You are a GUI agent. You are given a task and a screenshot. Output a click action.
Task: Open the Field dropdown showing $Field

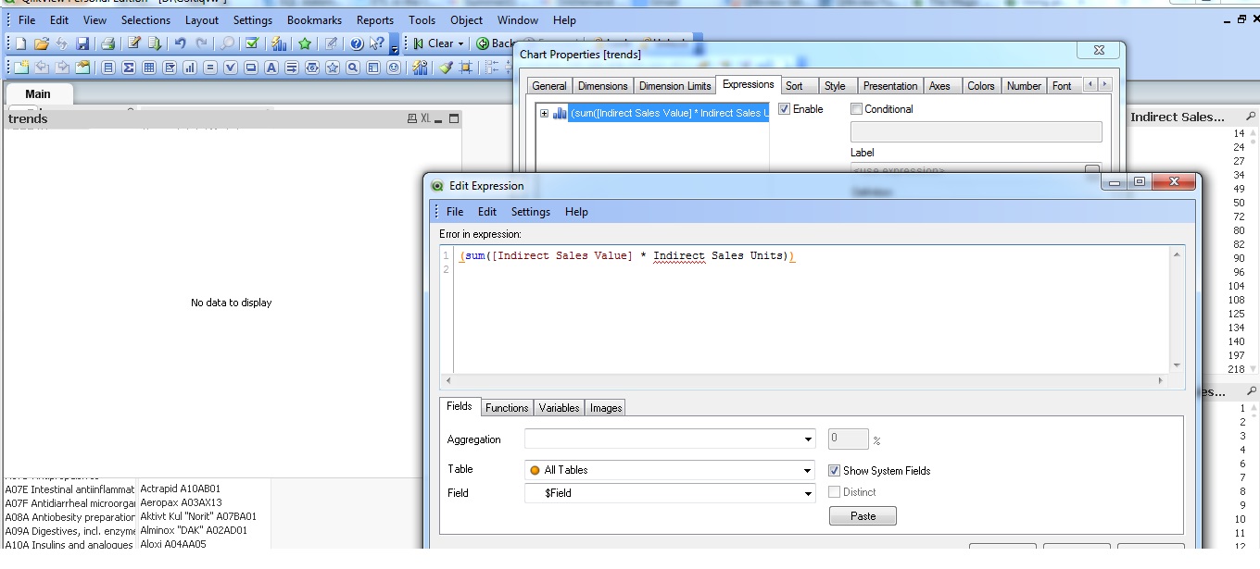pos(807,493)
